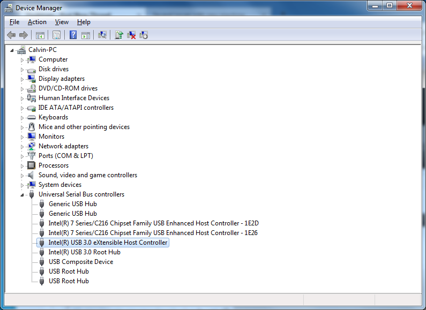Click the Universal Serial Bus controllers plug icon
426x310 pixels.
tap(32, 194)
